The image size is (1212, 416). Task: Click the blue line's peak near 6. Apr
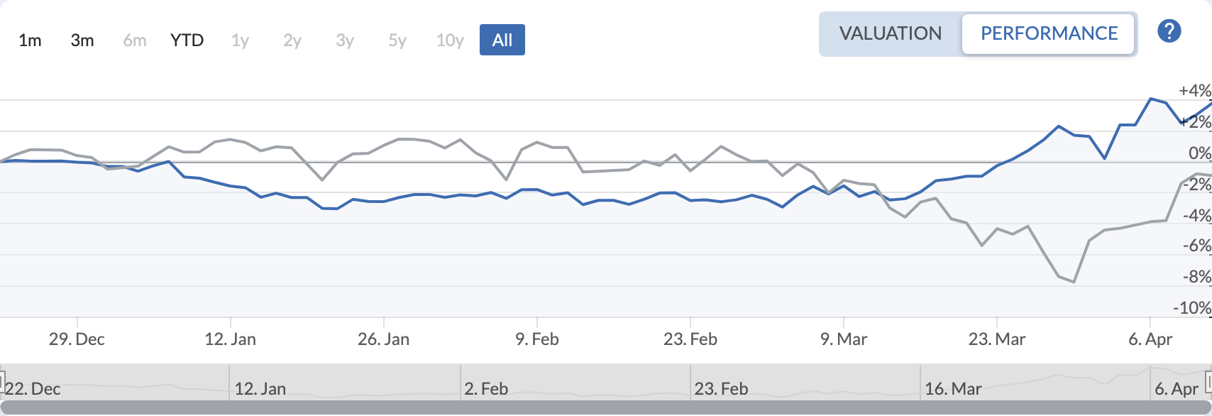point(1151,99)
